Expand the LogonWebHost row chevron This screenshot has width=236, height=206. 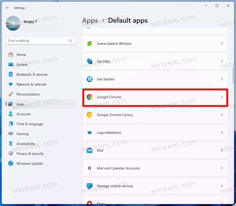point(222,132)
